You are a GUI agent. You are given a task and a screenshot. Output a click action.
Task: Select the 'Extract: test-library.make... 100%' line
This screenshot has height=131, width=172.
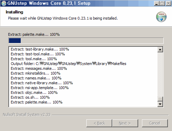(40, 49)
